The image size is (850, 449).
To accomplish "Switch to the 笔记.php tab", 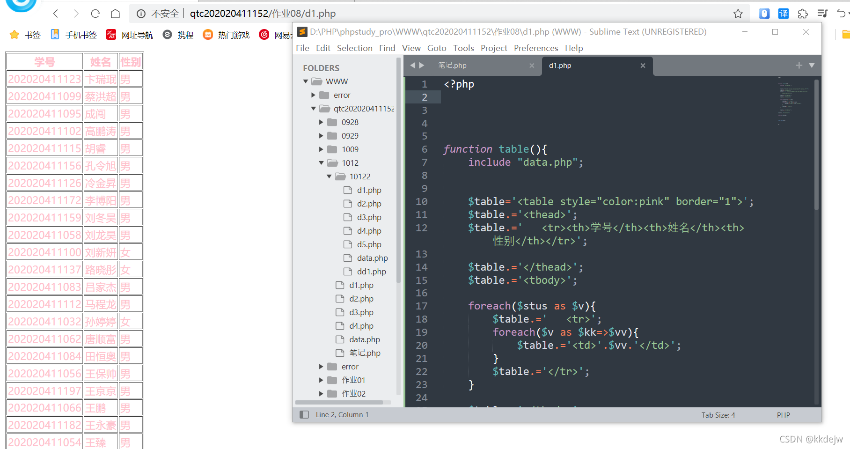I will tap(452, 66).
